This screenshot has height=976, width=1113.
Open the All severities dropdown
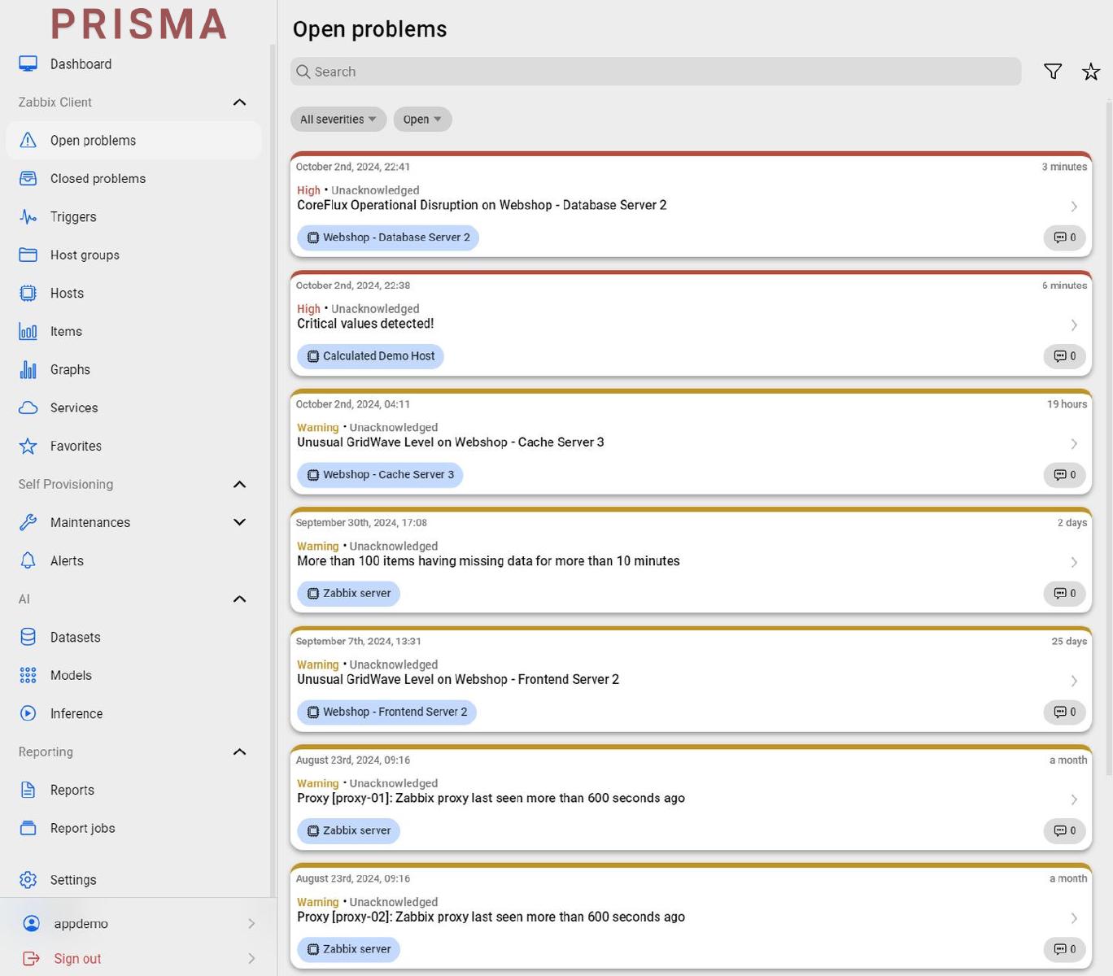(338, 119)
